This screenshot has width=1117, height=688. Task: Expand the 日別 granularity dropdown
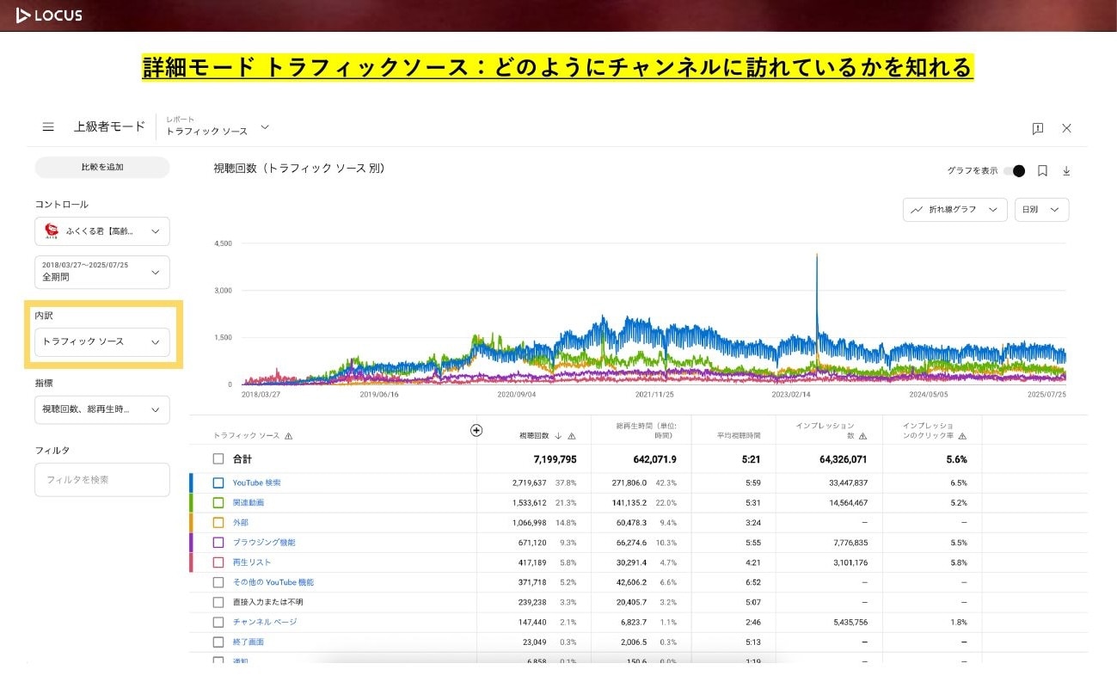[x=1041, y=210]
